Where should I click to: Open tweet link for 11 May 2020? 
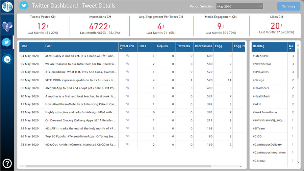pyautogui.click(x=128, y=104)
